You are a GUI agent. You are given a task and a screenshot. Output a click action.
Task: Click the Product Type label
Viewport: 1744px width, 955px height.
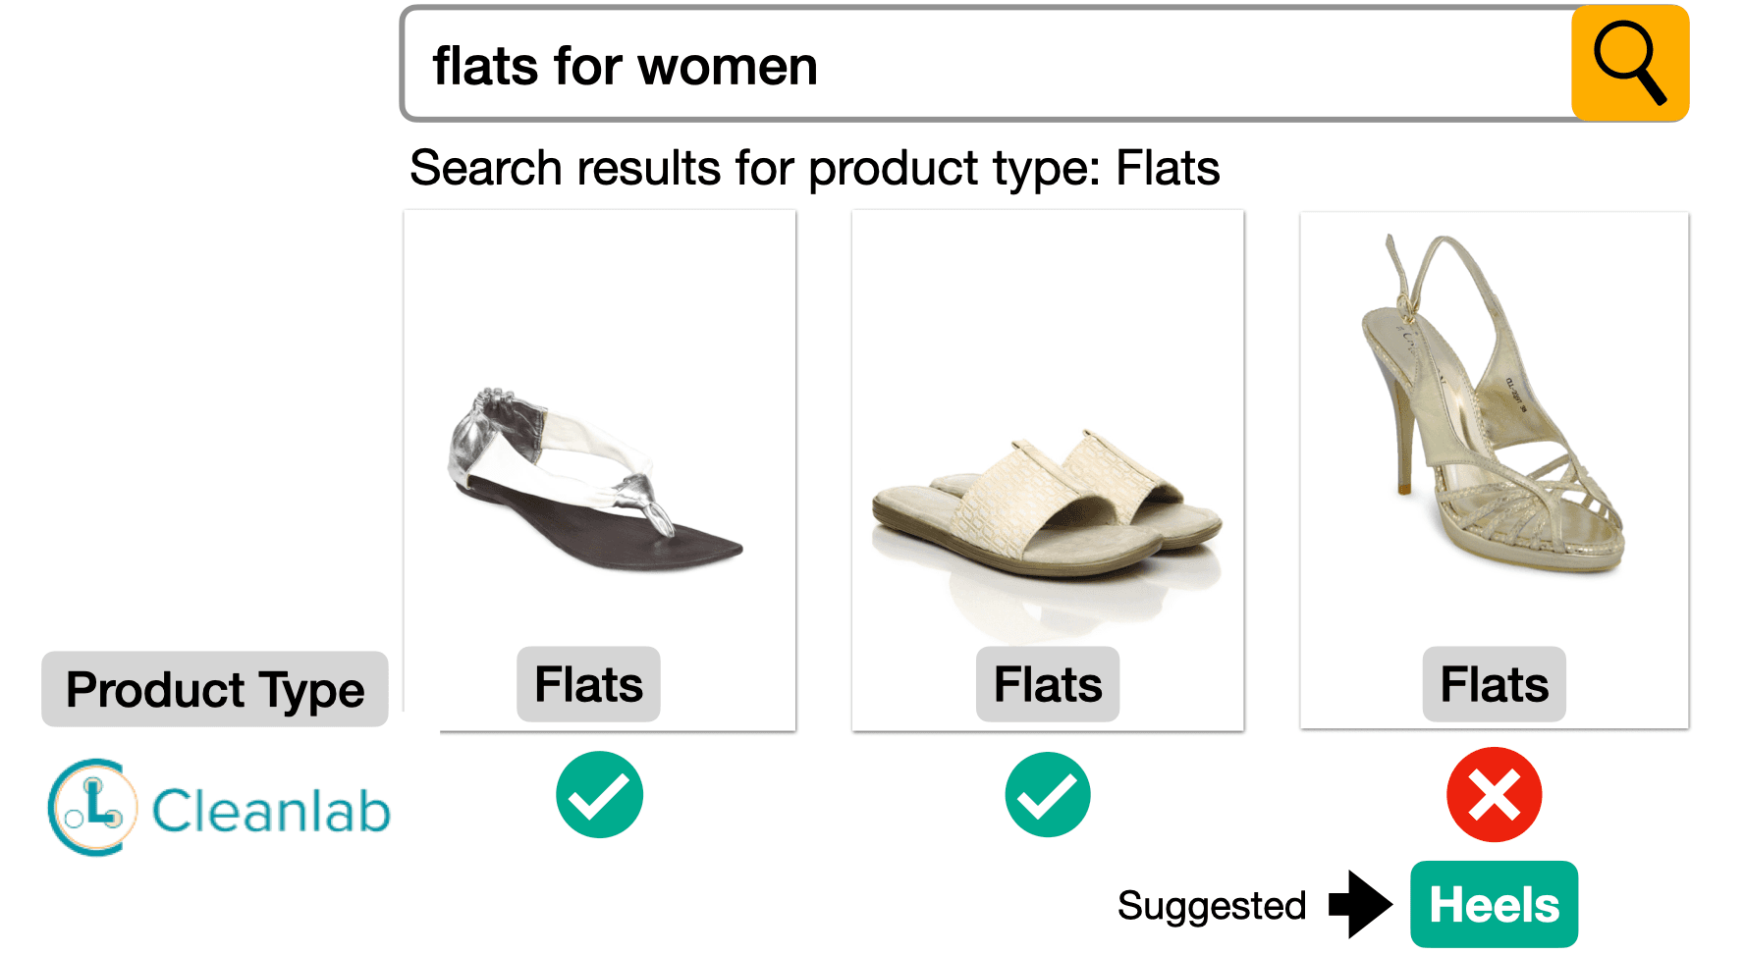[215, 689]
